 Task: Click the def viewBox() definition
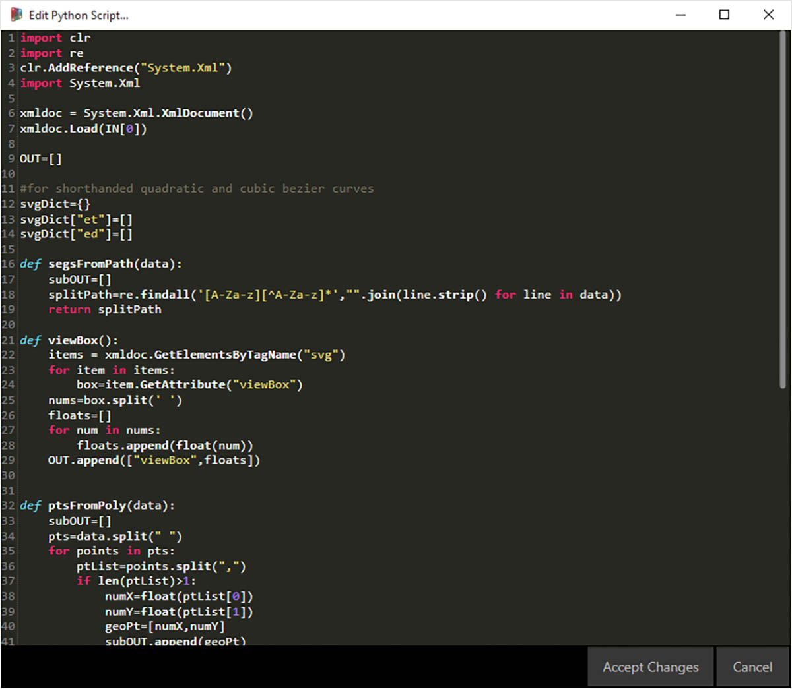click(69, 340)
